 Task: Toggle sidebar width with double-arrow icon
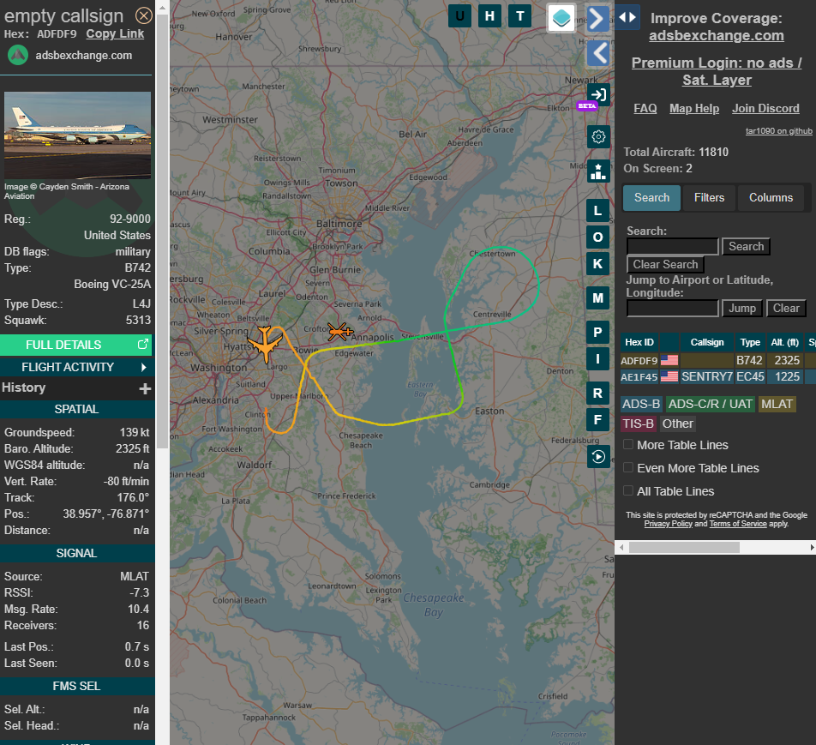627,17
